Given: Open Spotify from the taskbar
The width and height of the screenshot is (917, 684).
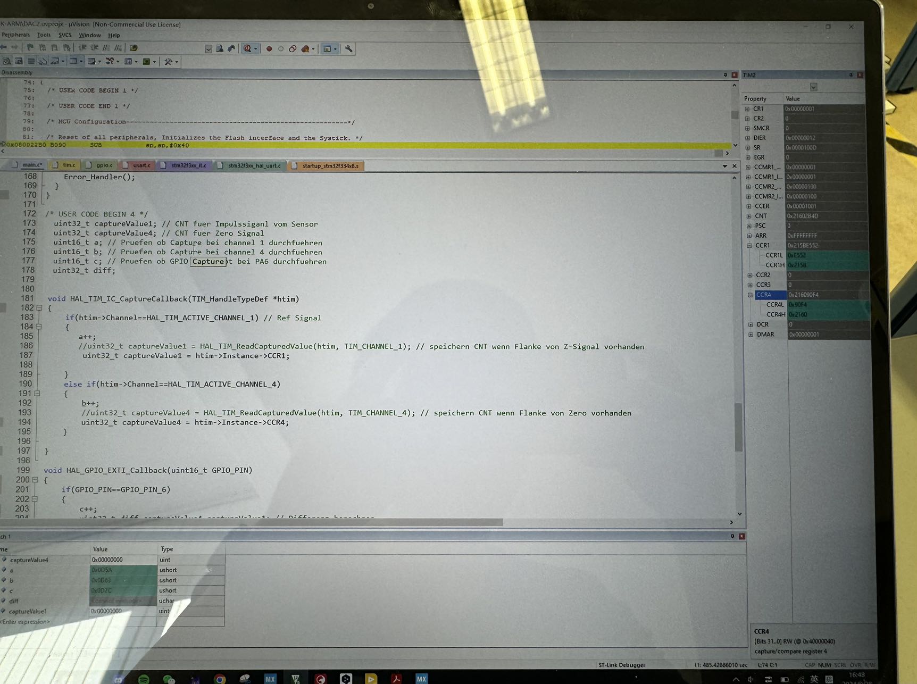Looking at the screenshot, I should tap(144, 679).
